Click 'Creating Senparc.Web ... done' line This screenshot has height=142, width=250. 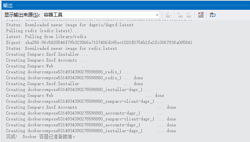[85, 95]
